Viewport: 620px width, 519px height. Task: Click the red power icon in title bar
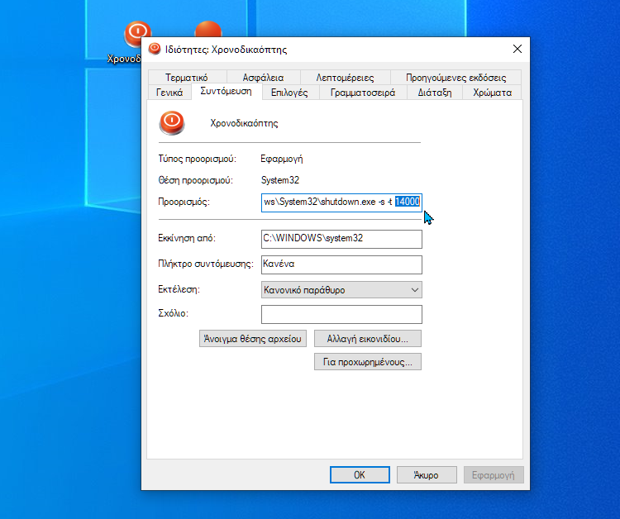tap(155, 49)
